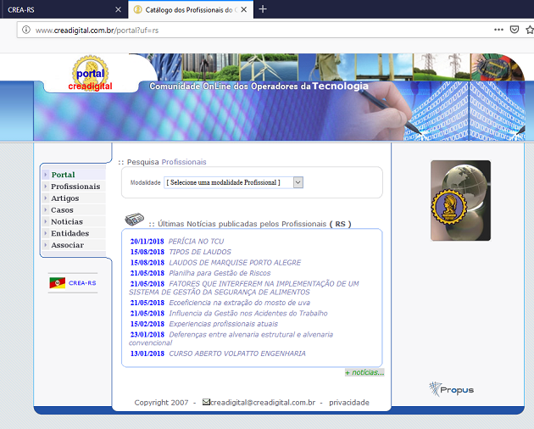Open the privacidade footer link

[349, 403]
